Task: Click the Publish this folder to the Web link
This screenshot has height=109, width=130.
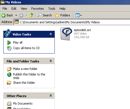Action: [x=29, y=76]
